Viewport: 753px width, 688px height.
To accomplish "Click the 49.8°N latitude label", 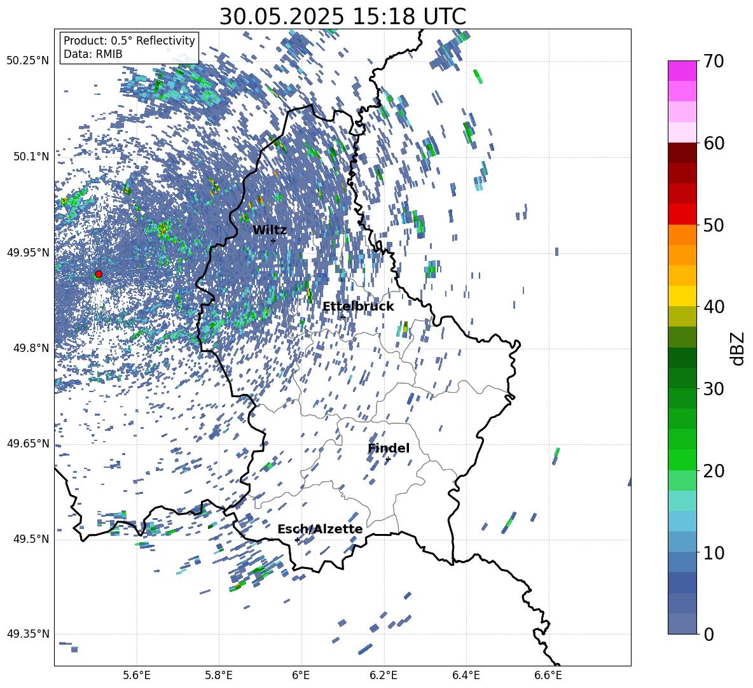I will (x=31, y=348).
